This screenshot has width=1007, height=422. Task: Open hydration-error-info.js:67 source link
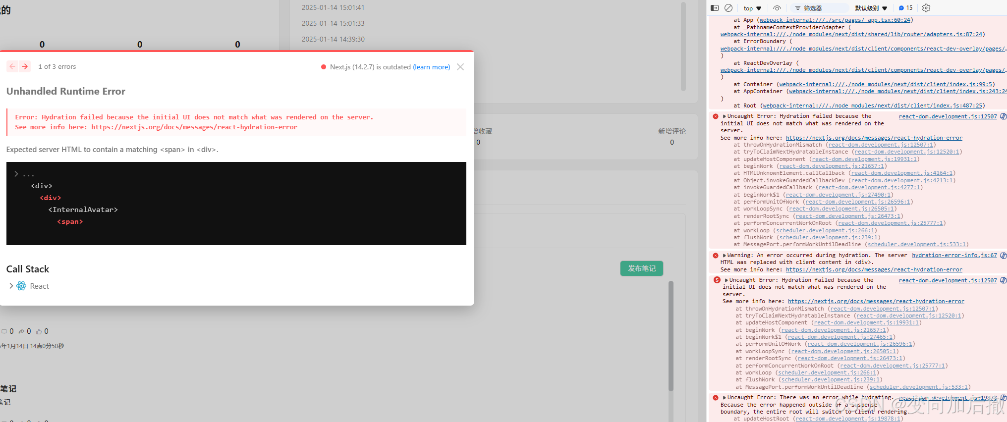954,256
